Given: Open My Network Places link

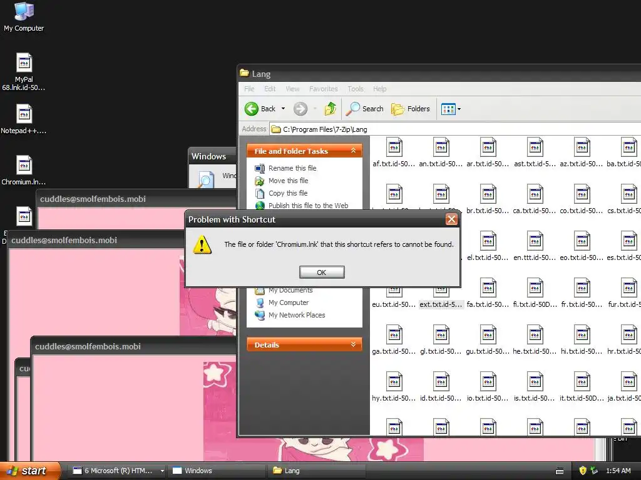Looking at the screenshot, I should click(x=297, y=315).
